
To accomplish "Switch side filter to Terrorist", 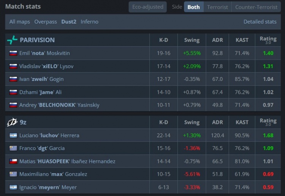I will [x=217, y=7].
